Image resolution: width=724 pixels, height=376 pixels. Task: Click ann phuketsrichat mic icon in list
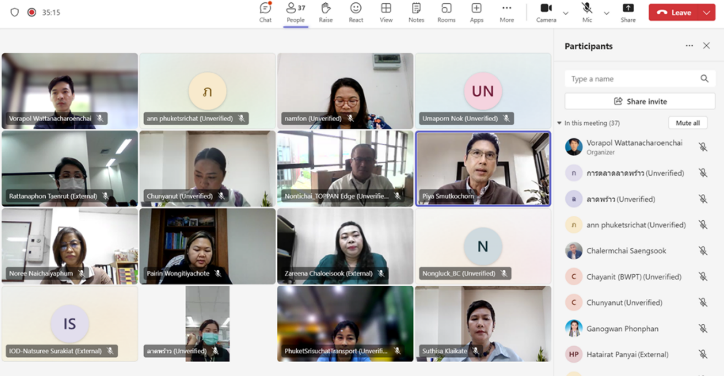coord(703,225)
